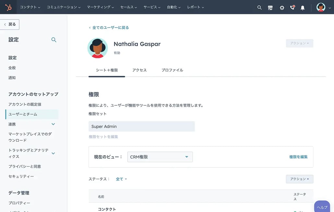Click the ヘルプ help button
Image resolution: width=334 pixels, height=212 pixels.
[x=322, y=207]
